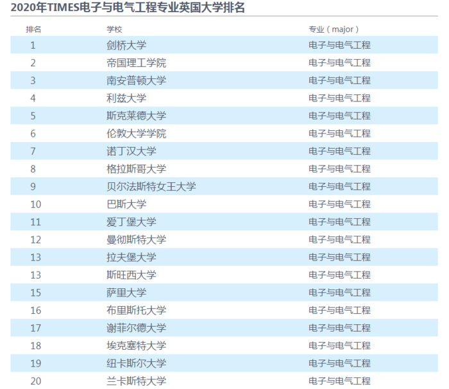Click 伦敦大学学院 school name
This screenshot has height=389, width=449.
pos(136,134)
